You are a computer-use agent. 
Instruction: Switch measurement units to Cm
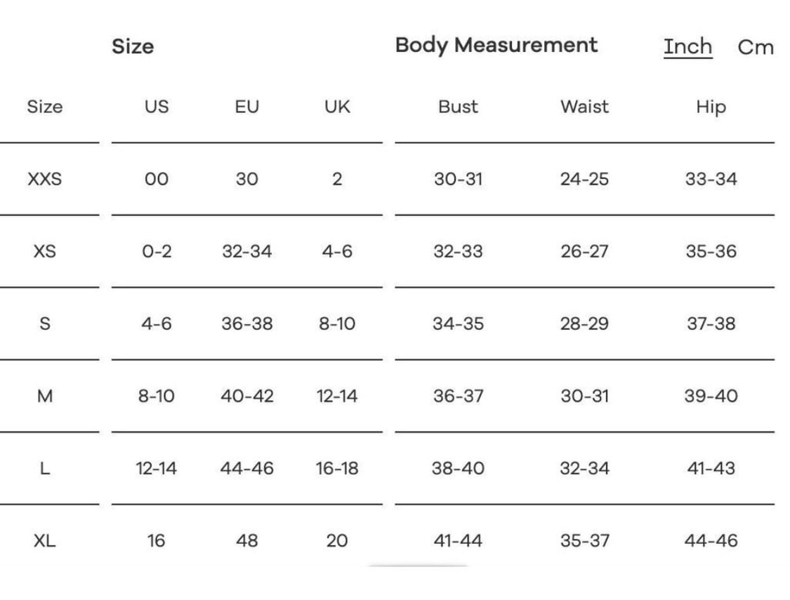coord(755,47)
